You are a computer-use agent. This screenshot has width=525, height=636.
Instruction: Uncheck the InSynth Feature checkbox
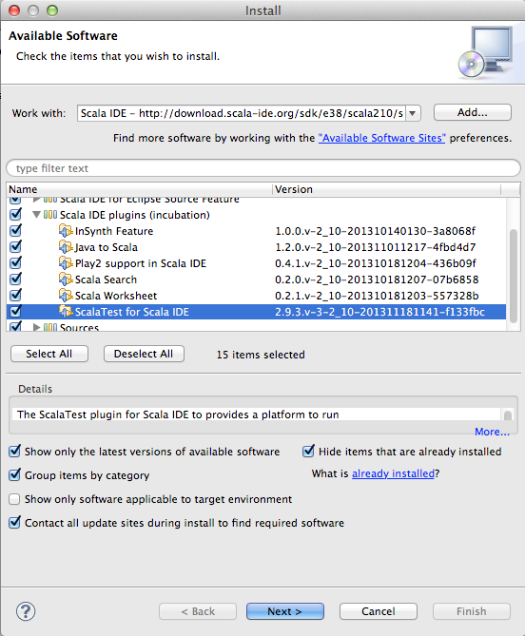tap(15, 230)
